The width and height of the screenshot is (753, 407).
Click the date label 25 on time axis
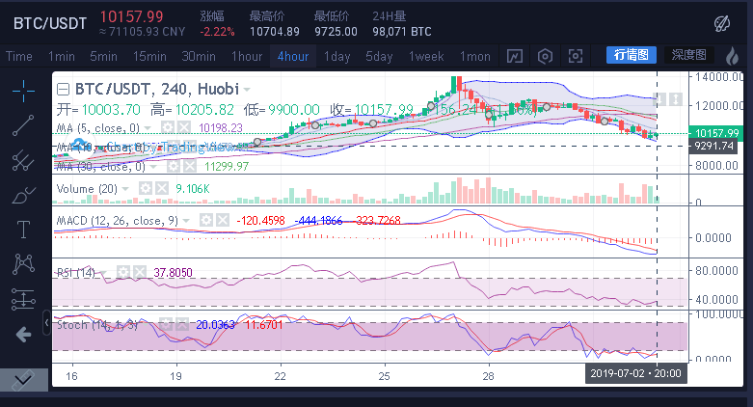point(384,376)
